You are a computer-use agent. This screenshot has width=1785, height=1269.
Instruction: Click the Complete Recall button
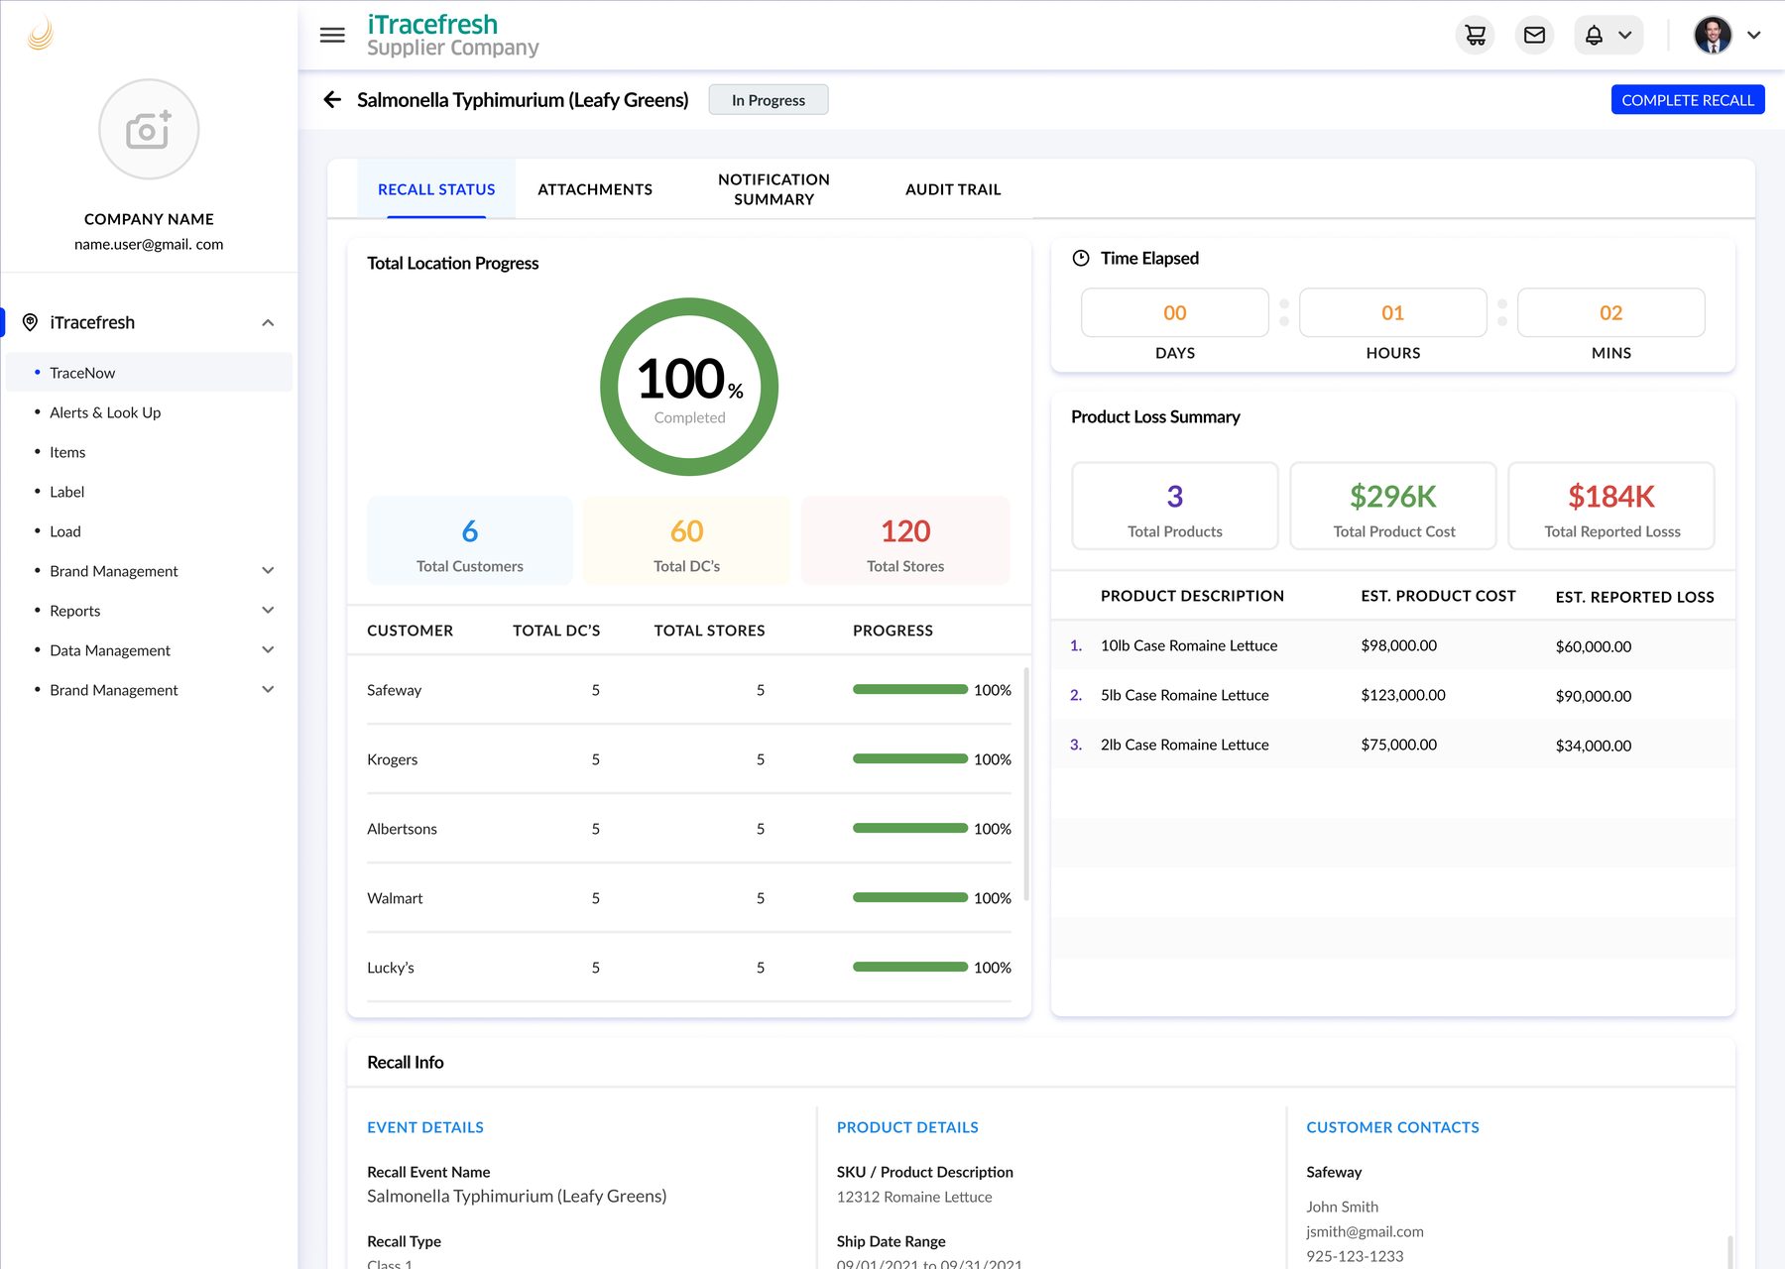[x=1688, y=99]
